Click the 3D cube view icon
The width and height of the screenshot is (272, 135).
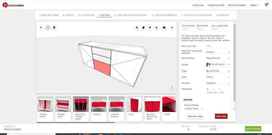(x=164, y=28)
